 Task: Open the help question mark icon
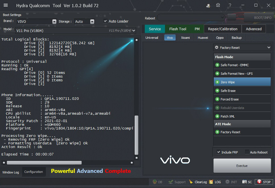[230, 5]
